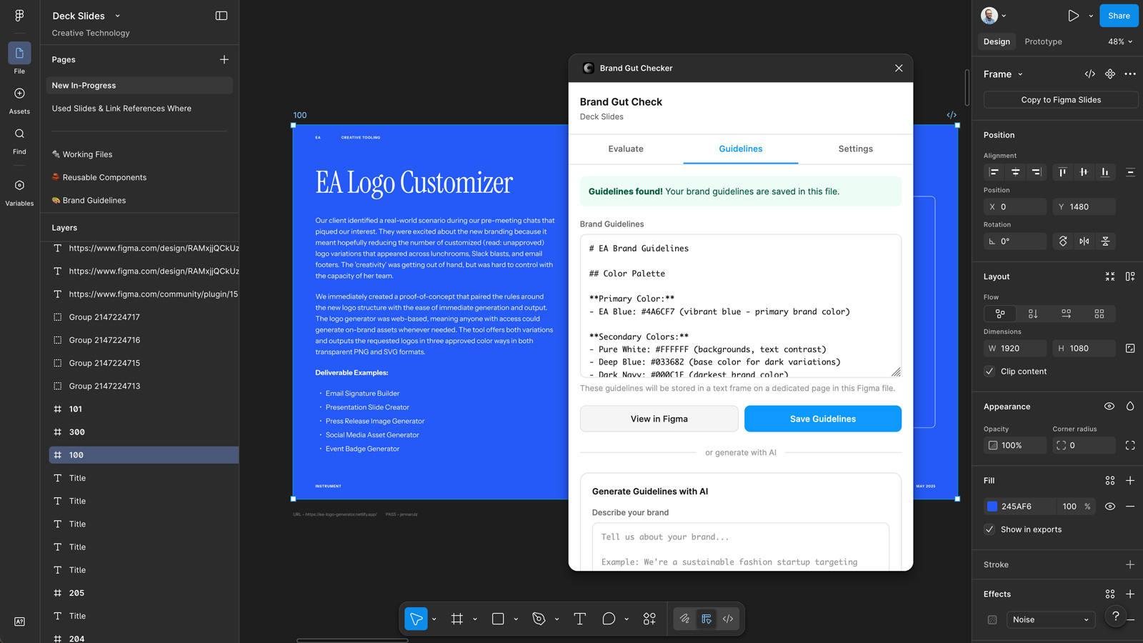This screenshot has width=1143, height=643.
Task: Toggle sidebar panel layout icon
Action: 221,16
